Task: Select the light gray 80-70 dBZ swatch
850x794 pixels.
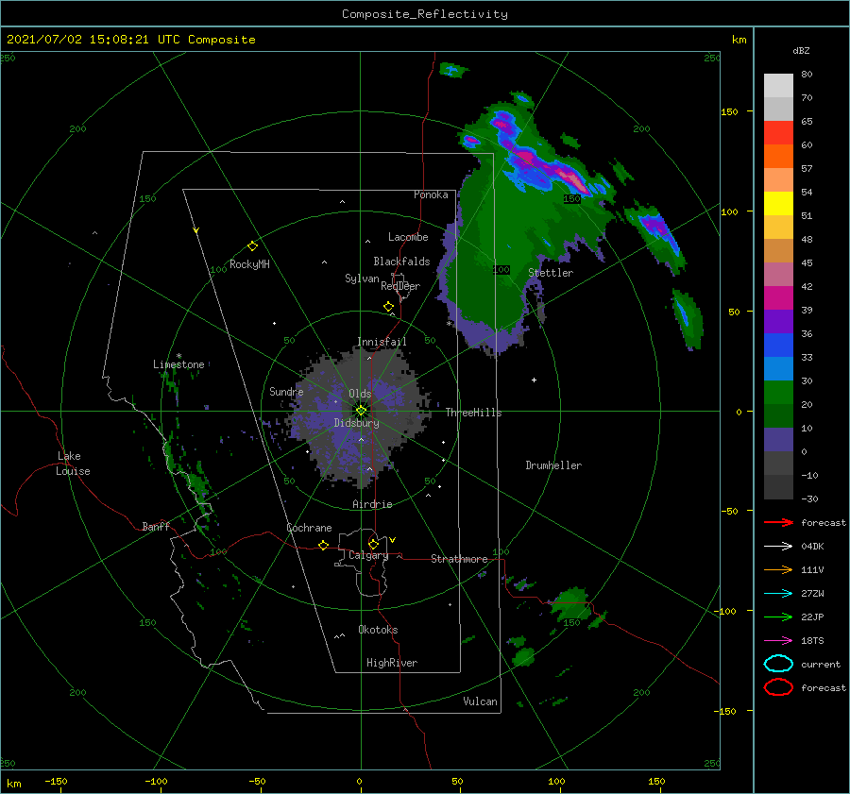Action: (x=778, y=86)
